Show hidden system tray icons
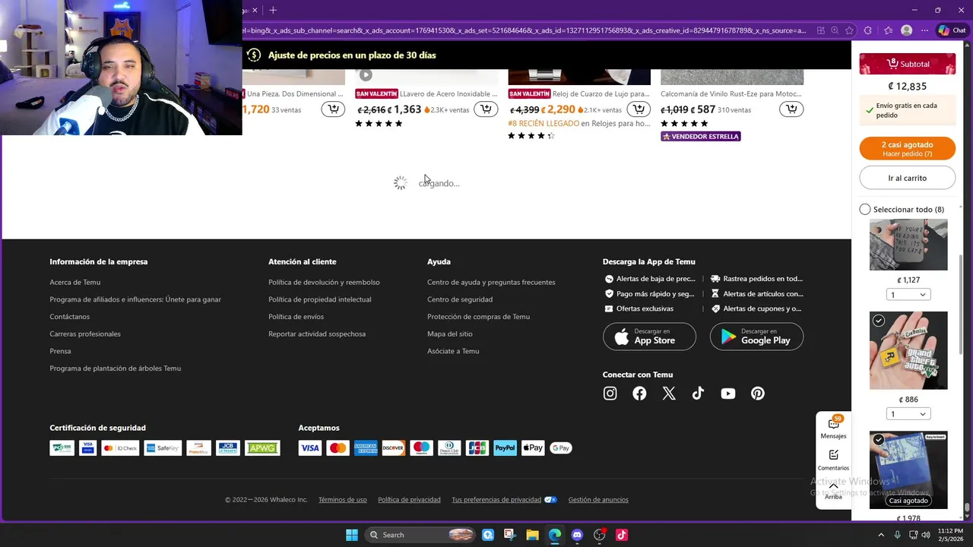The height and width of the screenshot is (547, 973). (x=881, y=535)
